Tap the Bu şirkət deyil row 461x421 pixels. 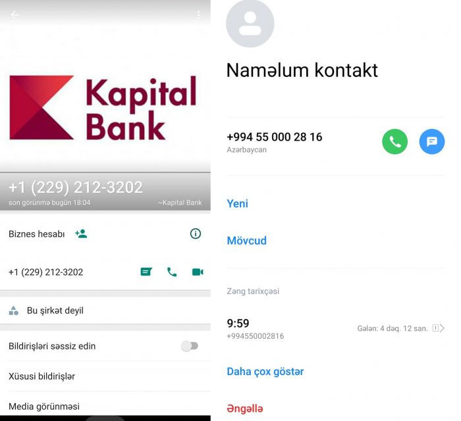105,310
